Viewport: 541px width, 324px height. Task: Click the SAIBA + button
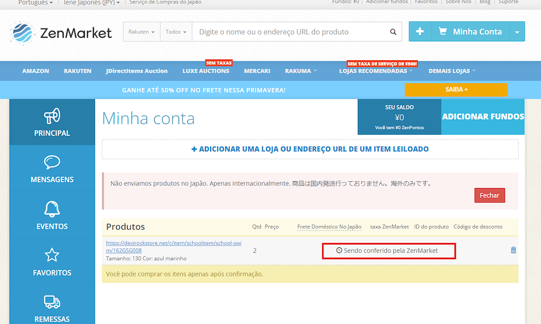coord(456,89)
